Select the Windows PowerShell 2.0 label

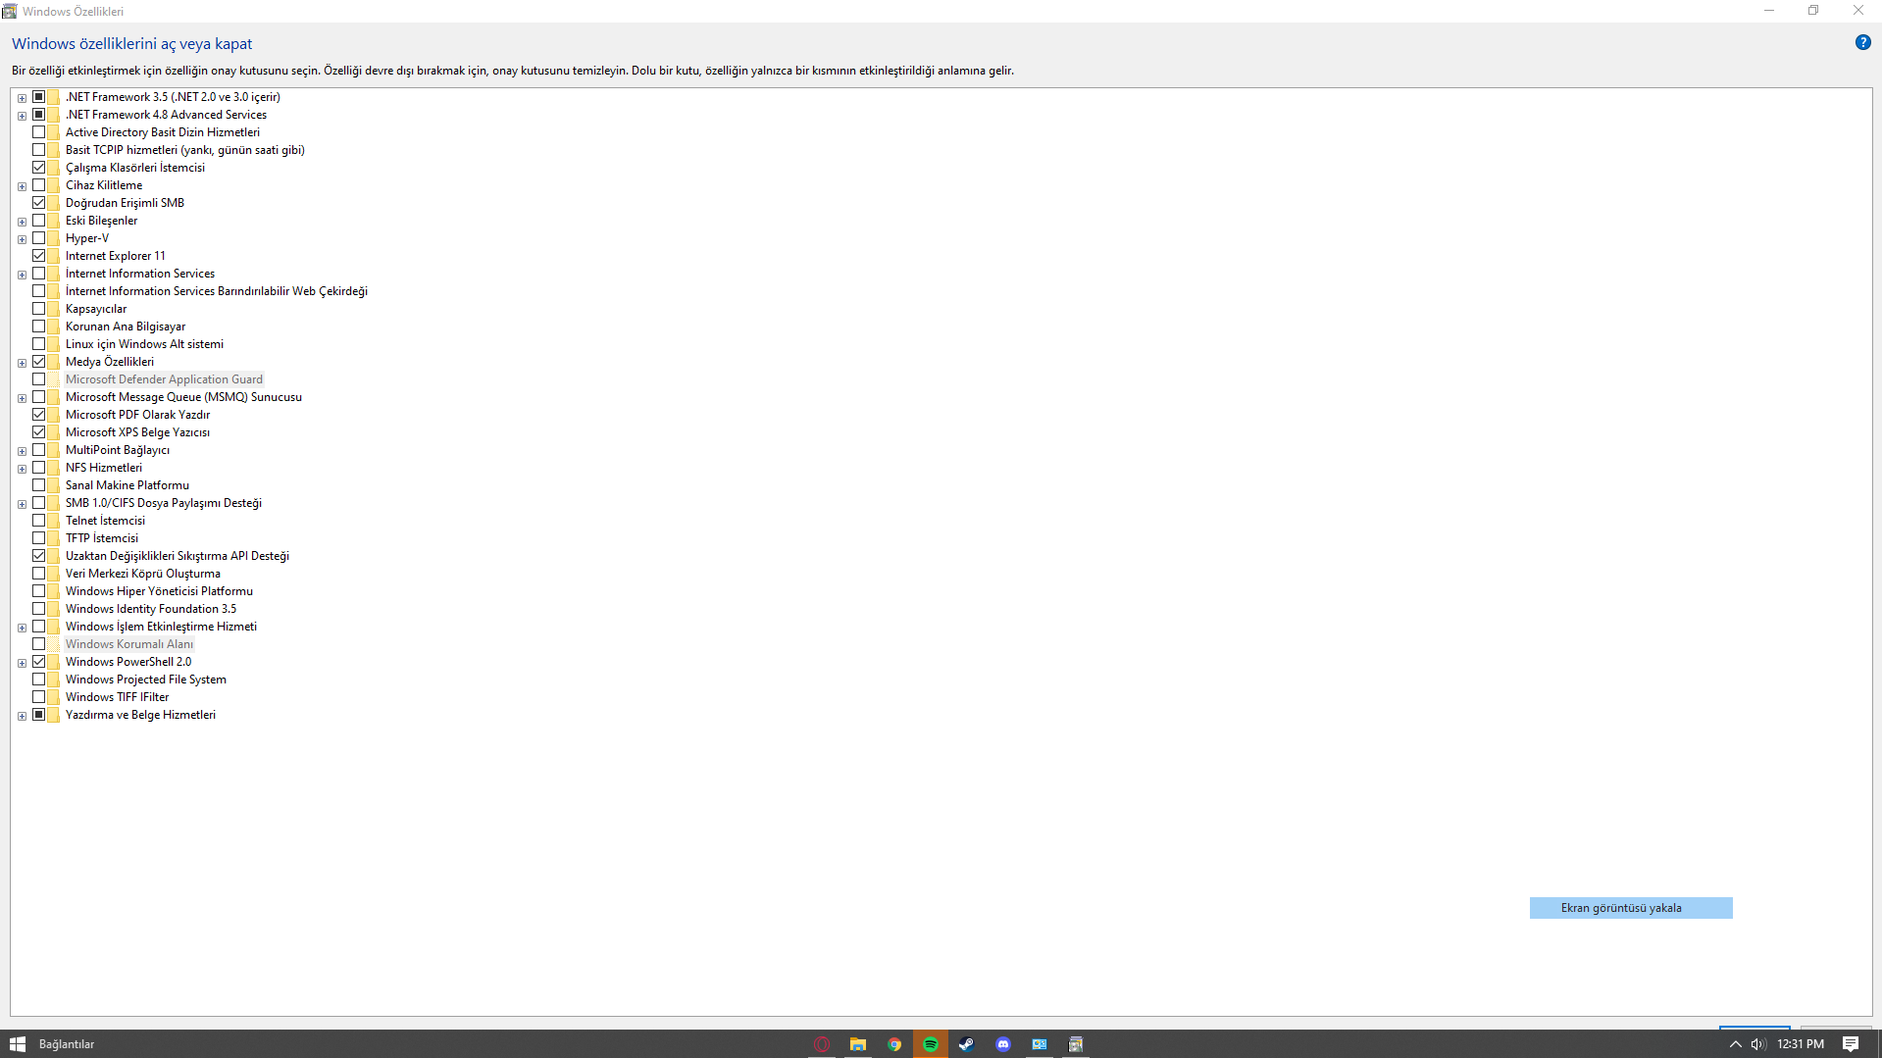[x=128, y=662]
